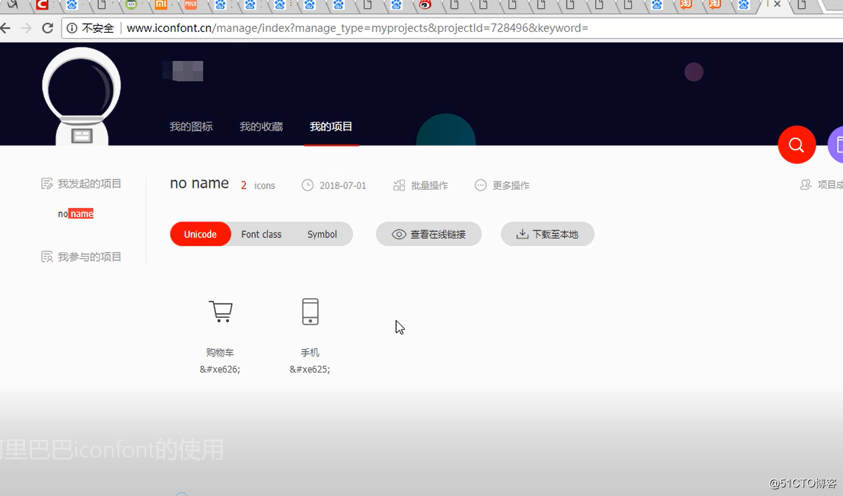Click 更多操作 link text

click(511, 186)
